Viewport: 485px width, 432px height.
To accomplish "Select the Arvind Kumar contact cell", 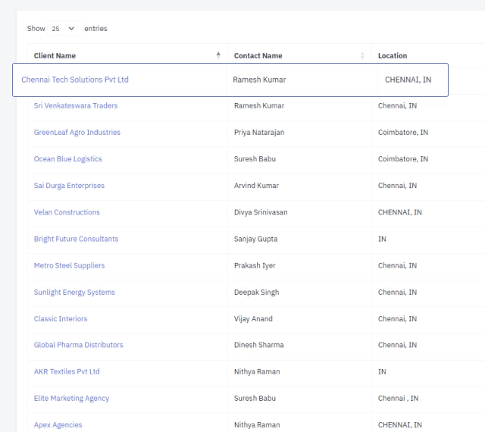I will [x=256, y=186].
